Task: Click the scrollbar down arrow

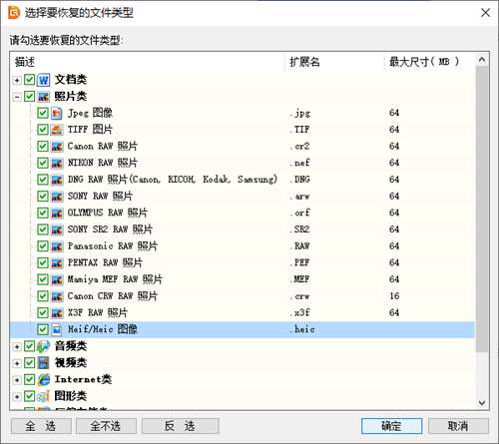Action: (482, 403)
